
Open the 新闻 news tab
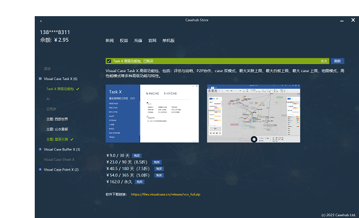[109, 40]
